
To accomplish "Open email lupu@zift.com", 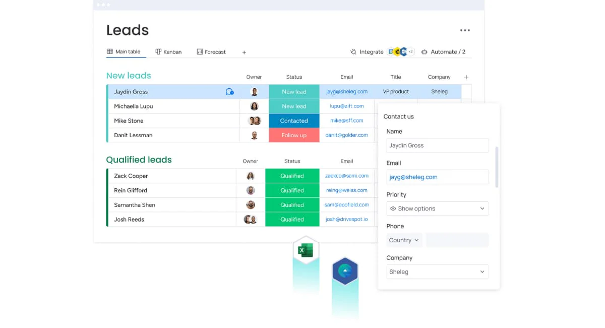I will (x=347, y=106).
